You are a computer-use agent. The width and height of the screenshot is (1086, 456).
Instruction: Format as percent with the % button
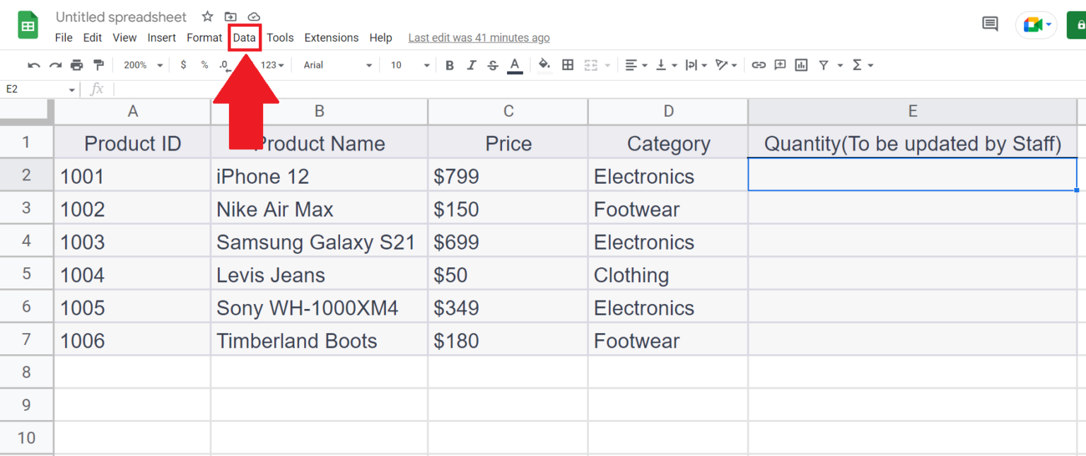(x=204, y=65)
